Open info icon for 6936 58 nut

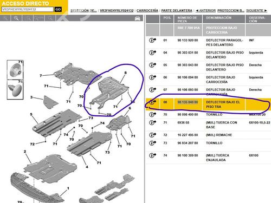tap(152, 122)
